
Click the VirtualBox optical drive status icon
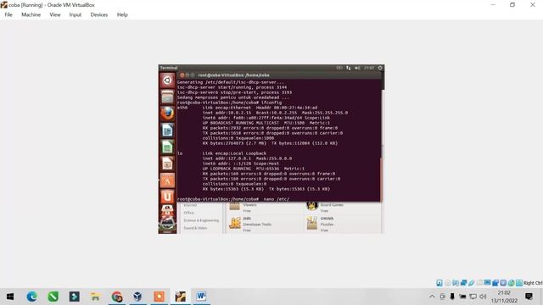click(447, 283)
